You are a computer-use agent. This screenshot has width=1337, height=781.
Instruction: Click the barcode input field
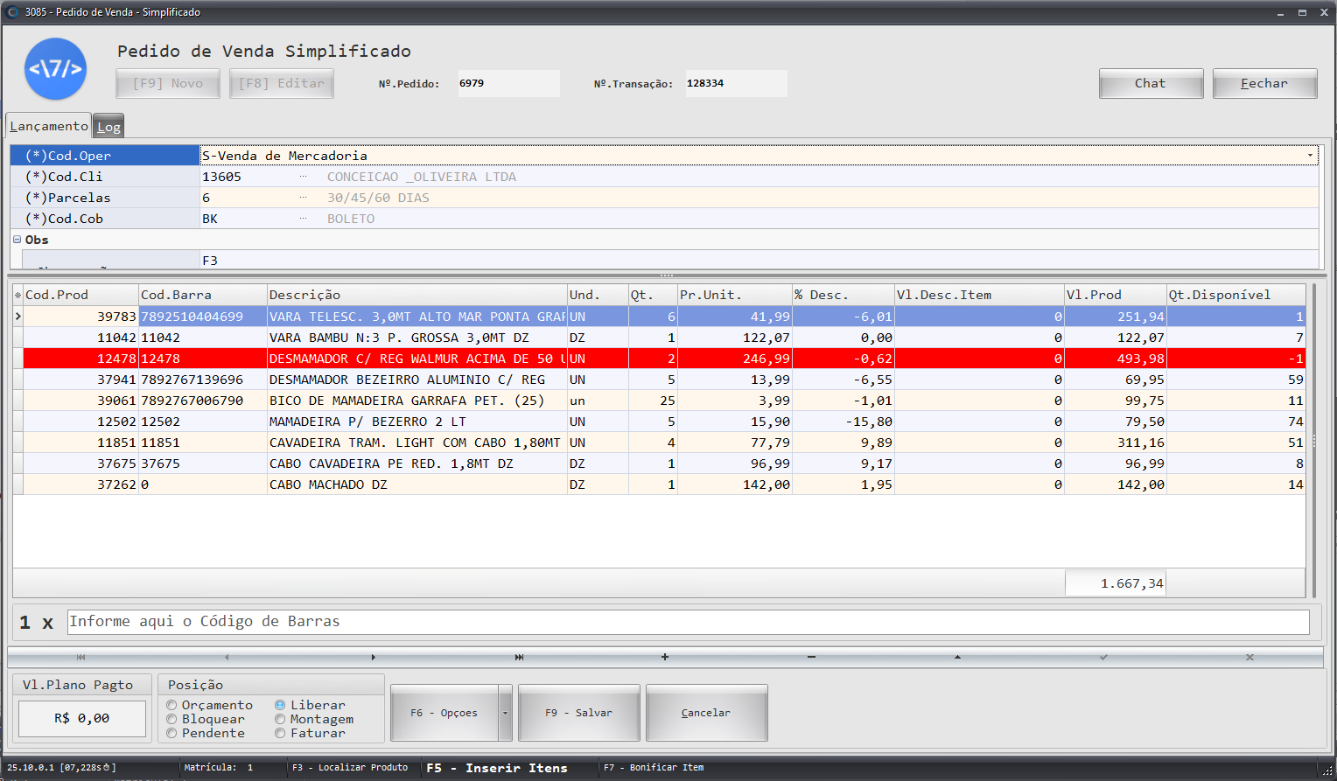688,622
